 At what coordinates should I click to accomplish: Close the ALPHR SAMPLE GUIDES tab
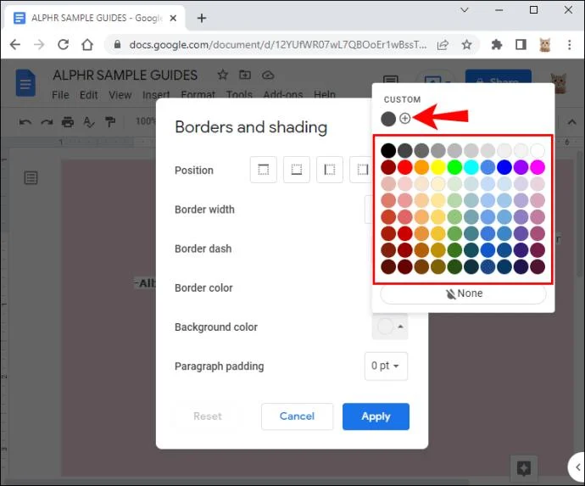173,18
